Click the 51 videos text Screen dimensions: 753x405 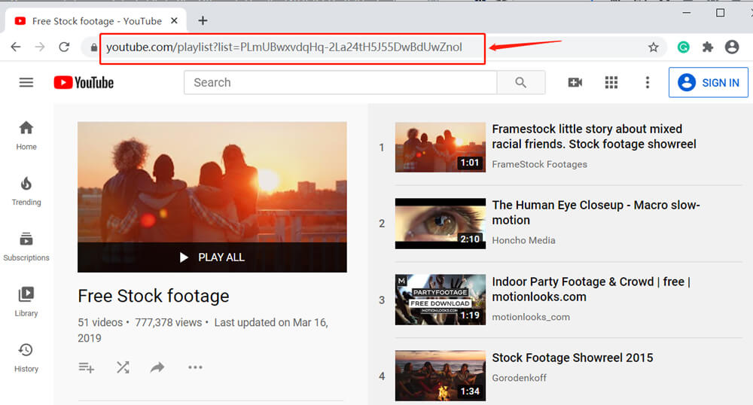[x=100, y=322]
